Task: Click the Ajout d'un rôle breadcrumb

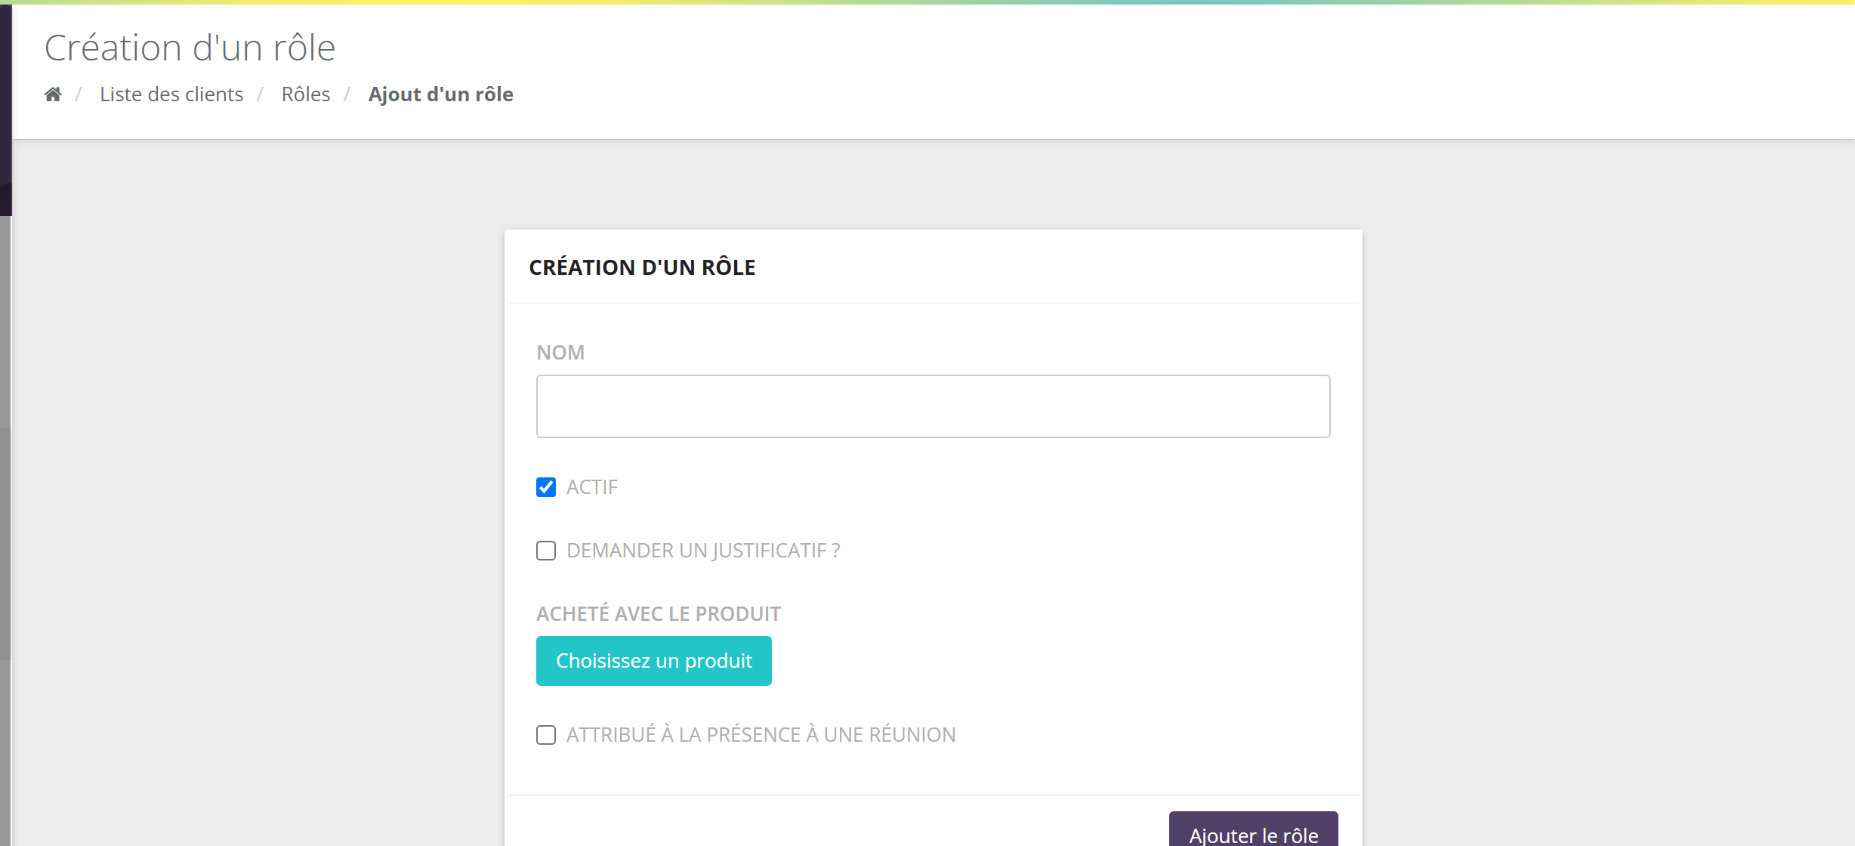Action: [x=441, y=94]
